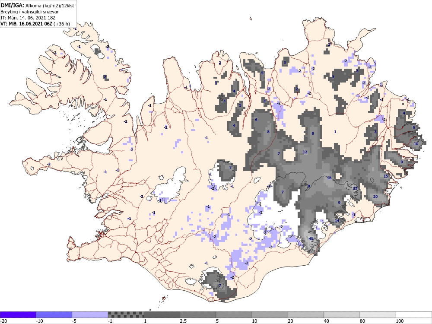The image size is (432, 324).
Task: Select the legend swatch from 20 to 40
Action: click(306, 314)
